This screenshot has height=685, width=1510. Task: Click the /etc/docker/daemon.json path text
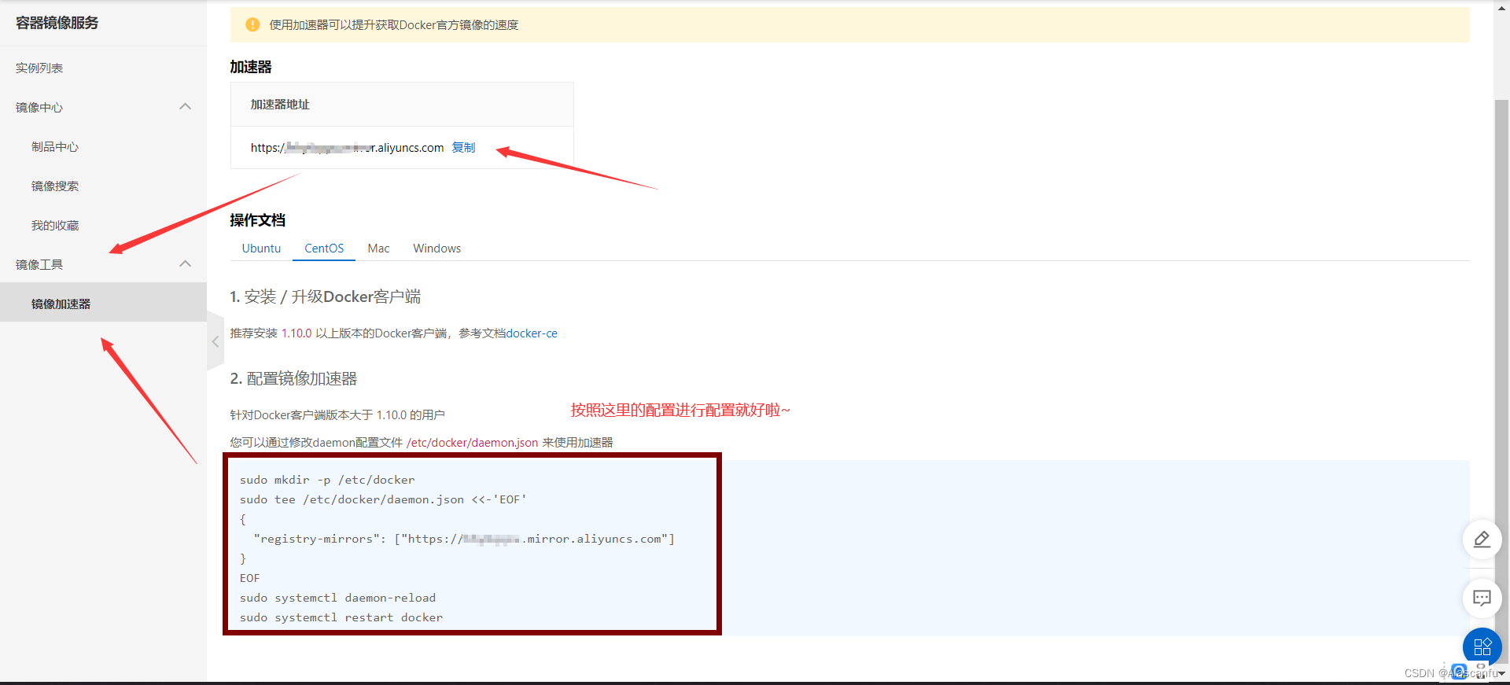click(x=472, y=443)
